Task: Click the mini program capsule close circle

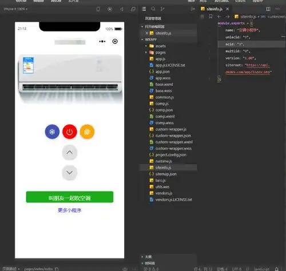Action: 115,41
